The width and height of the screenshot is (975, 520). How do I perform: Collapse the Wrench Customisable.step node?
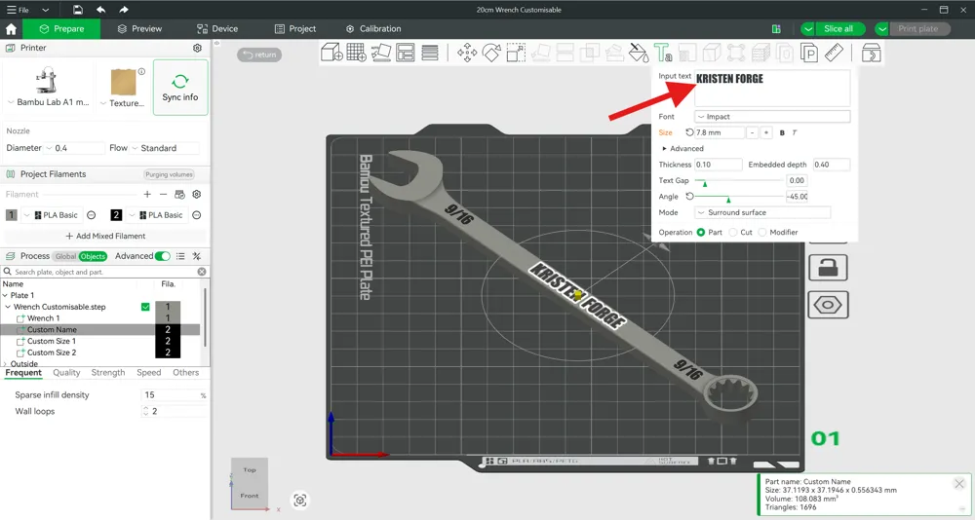(8, 307)
